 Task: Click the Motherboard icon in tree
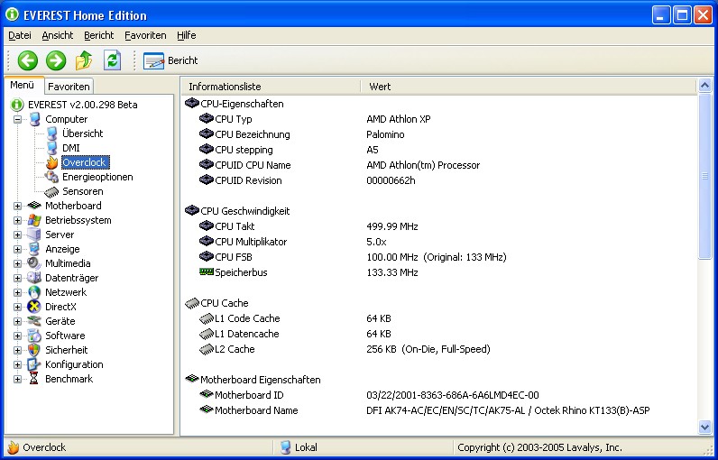point(34,206)
